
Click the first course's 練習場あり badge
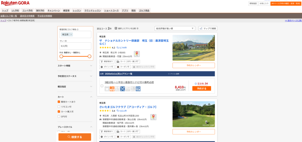click(107, 62)
